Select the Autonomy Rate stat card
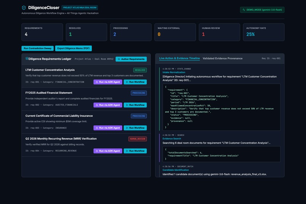This screenshot has width=306, height=204. click(263, 32)
